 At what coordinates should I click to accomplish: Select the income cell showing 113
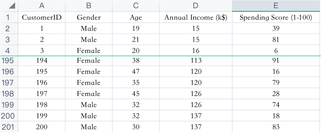196,61
